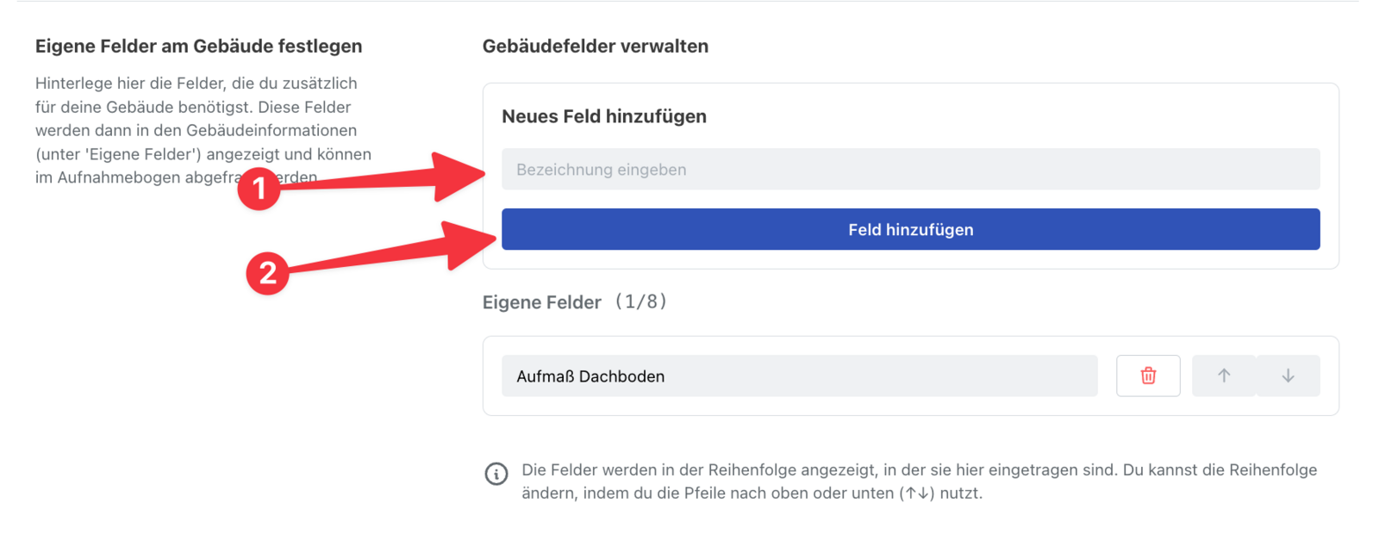The height and width of the screenshot is (534, 1379).
Task: Click the Gebäudefelder verwalten heading
Action: pos(595,47)
